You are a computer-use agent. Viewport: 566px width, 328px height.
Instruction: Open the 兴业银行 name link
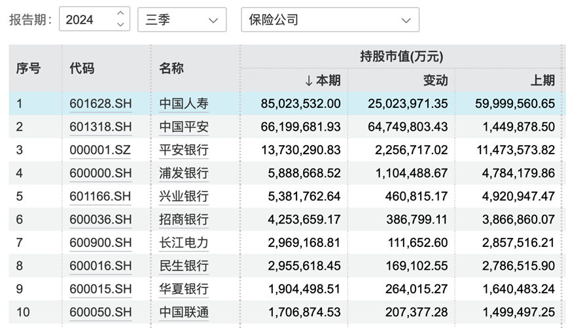click(183, 196)
